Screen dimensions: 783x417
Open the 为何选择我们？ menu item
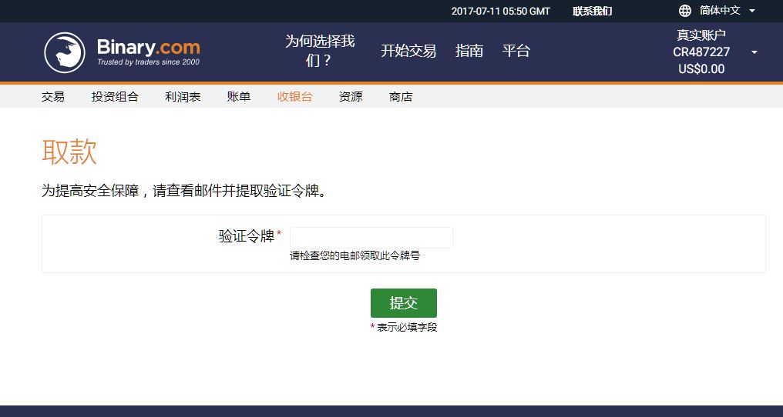320,51
